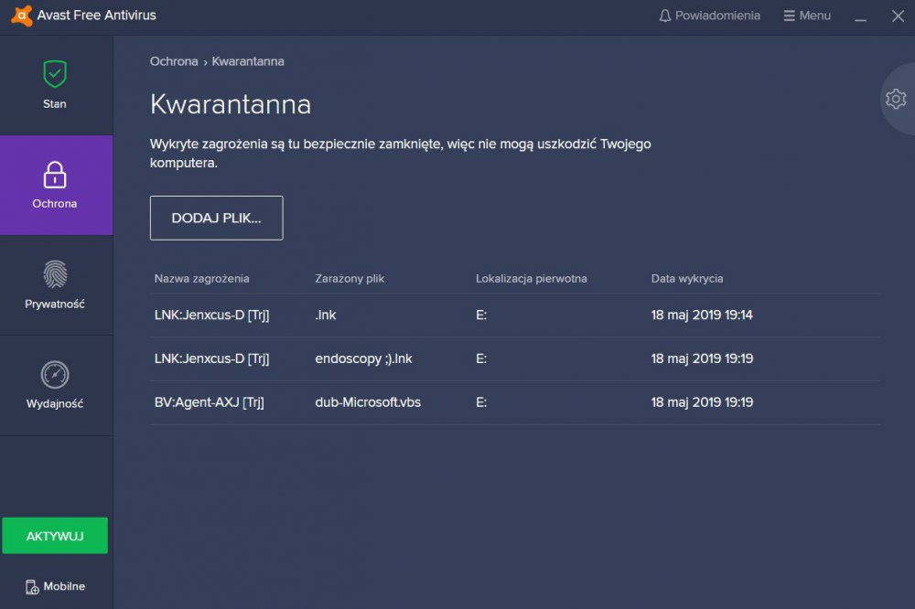Screen dimensions: 915x609
Task: Click the Mobilne device icon
Action: [x=33, y=587]
